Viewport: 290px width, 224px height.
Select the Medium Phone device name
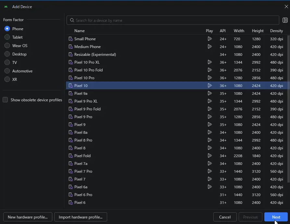(87, 46)
